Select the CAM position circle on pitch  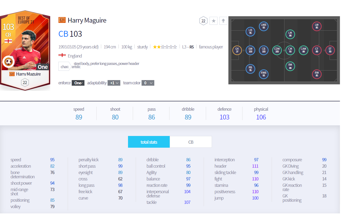click(x=303, y=50)
